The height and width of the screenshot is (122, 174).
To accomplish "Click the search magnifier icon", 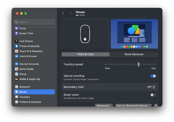I will [17, 22].
